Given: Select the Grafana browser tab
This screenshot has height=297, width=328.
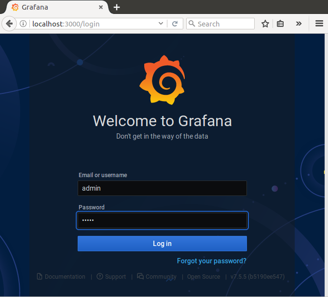Looking at the screenshot, I should (56, 7).
